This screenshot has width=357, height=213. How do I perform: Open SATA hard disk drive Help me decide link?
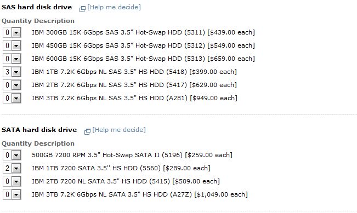point(119,130)
